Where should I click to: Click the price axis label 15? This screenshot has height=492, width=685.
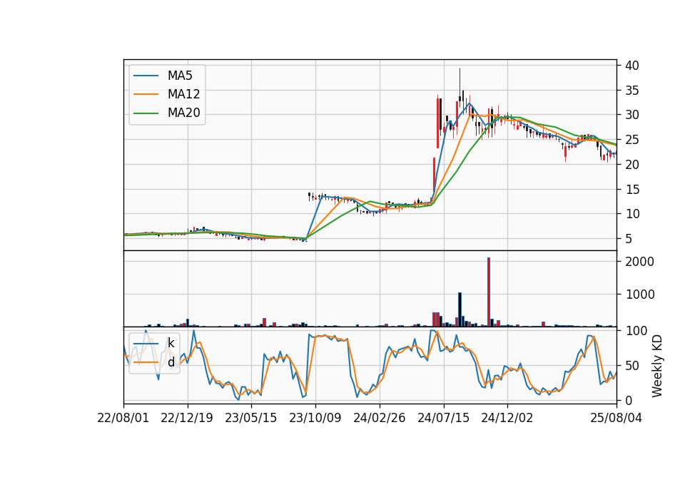[x=632, y=190]
